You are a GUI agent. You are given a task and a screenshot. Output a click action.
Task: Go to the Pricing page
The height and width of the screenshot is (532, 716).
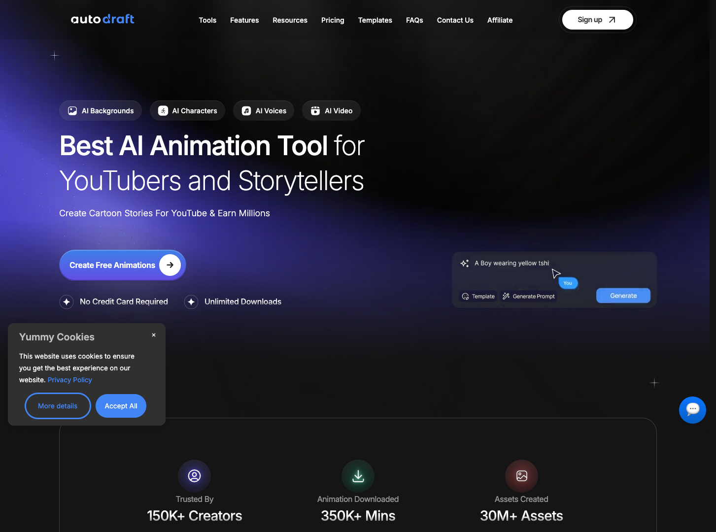(333, 20)
